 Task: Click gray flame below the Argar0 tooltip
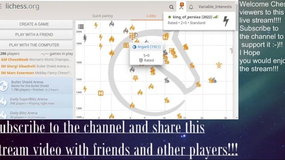click(132, 69)
